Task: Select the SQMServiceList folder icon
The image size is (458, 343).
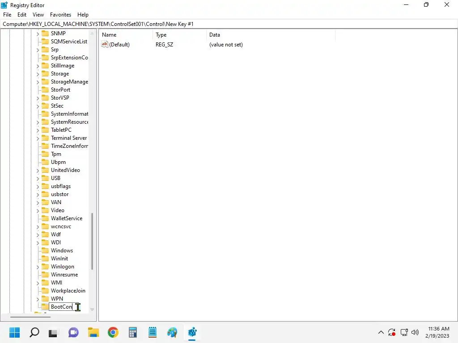Action: pos(45,42)
